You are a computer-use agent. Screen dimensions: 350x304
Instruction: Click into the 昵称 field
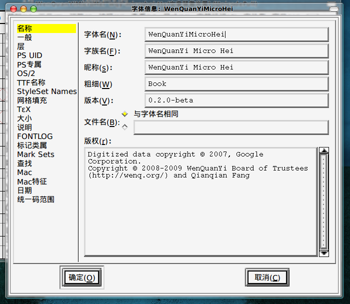pyautogui.click(x=236, y=67)
